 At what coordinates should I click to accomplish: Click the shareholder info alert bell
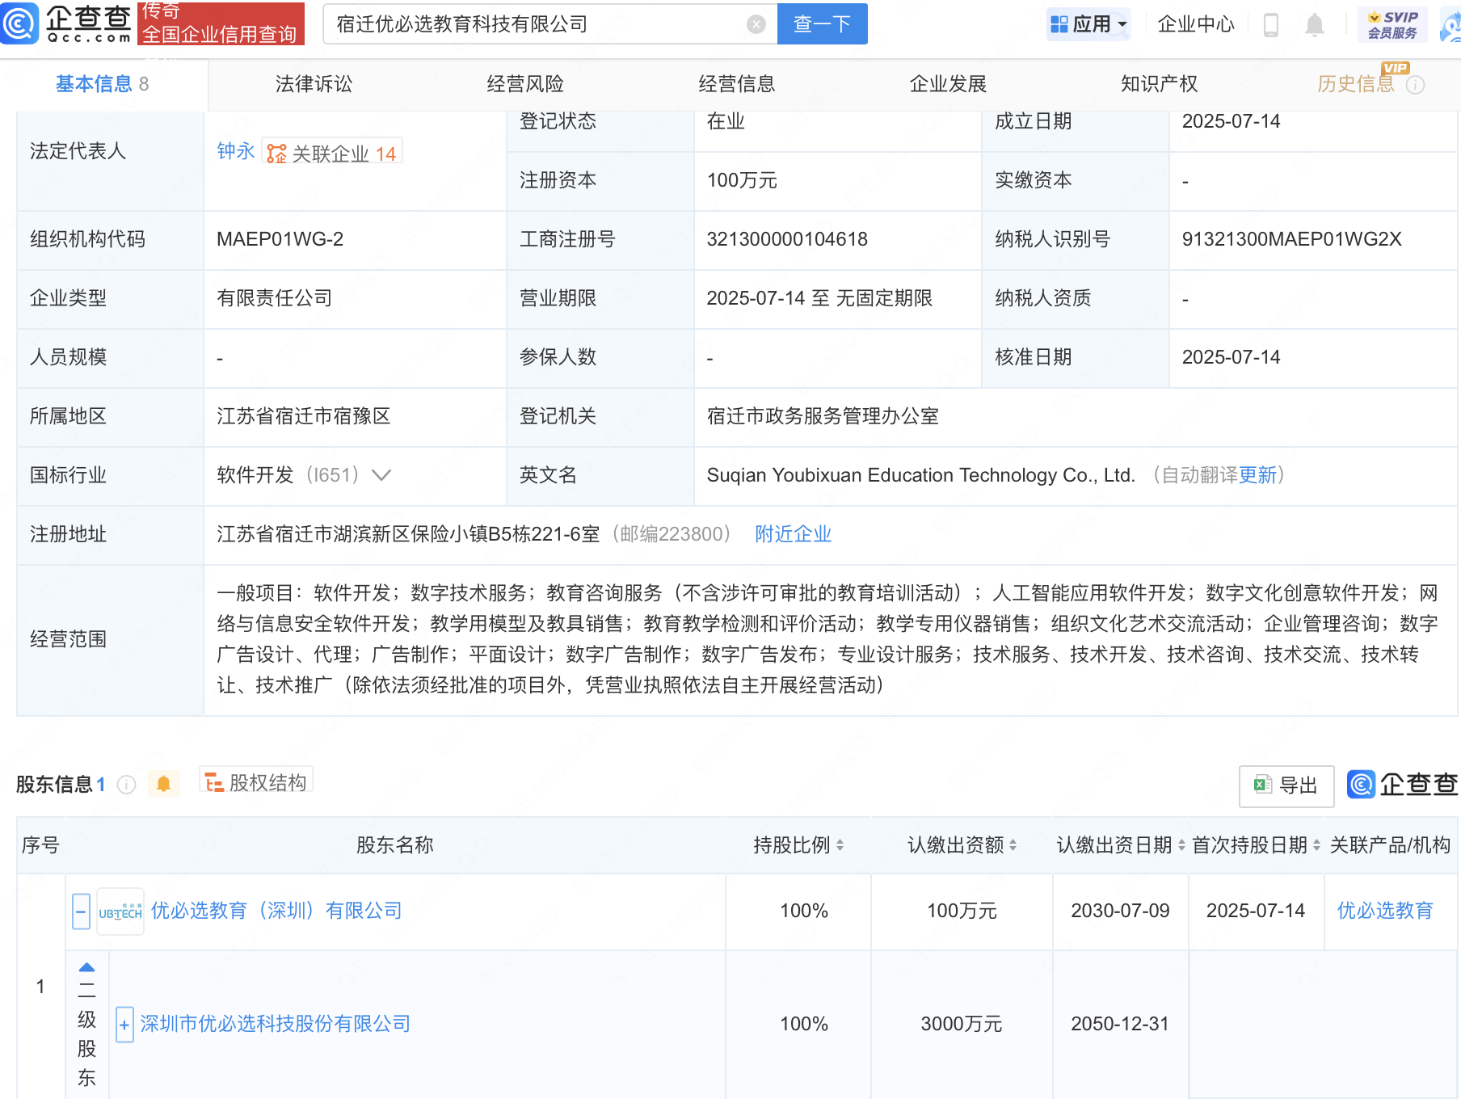pos(163,784)
